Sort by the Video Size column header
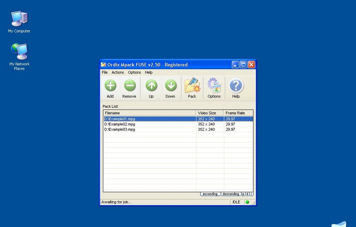The height and width of the screenshot is (227, 356). 210,113
